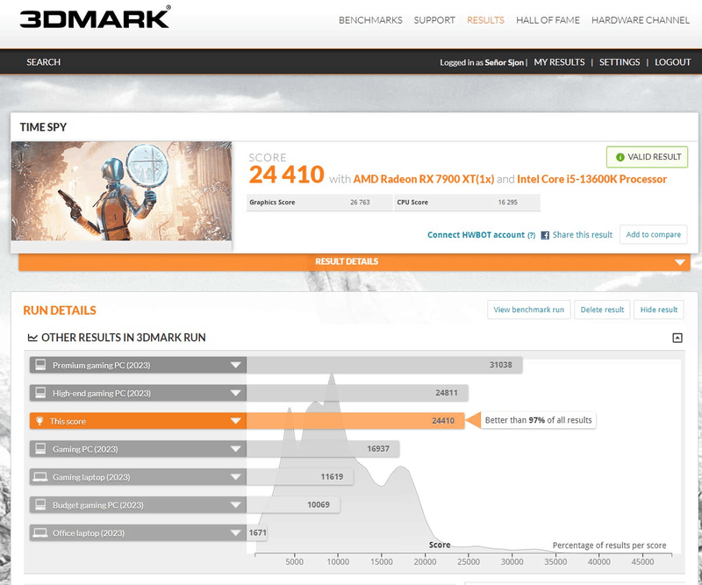This screenshot has height=585, width=702.
Task: Click the desktop icon on High-end gaming PC row
Action: click(x=40, y=393)
